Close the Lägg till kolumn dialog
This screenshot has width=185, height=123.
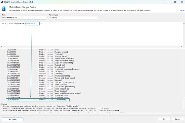click(181, 2)
